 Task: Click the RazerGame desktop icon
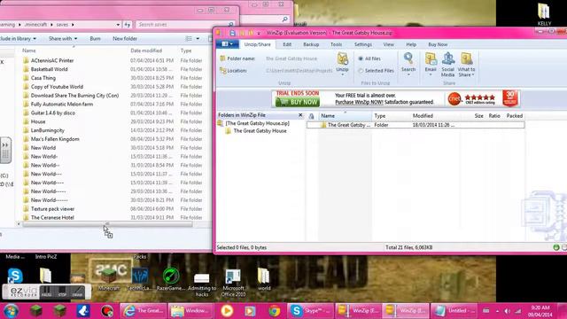click(x=170, y=279)
